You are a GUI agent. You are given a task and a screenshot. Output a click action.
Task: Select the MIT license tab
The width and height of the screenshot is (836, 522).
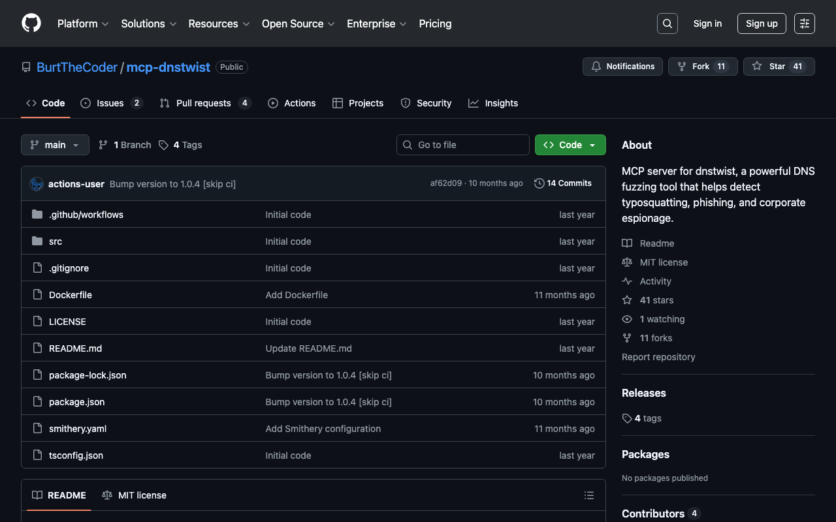(x=135, y=495)
